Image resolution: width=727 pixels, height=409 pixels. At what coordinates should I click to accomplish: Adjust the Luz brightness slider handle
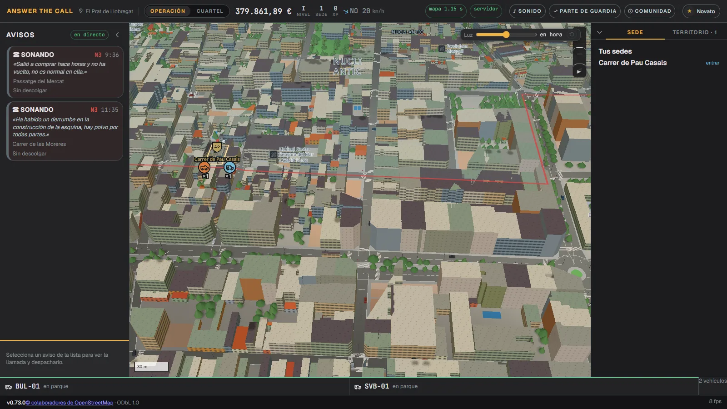pos(506,35)
